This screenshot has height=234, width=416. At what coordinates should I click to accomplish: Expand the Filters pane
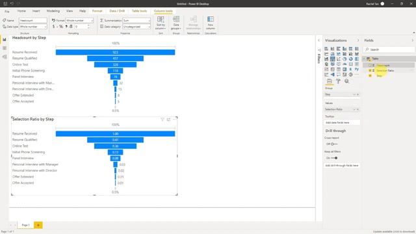pyautogui.click(x=319, y=40)
